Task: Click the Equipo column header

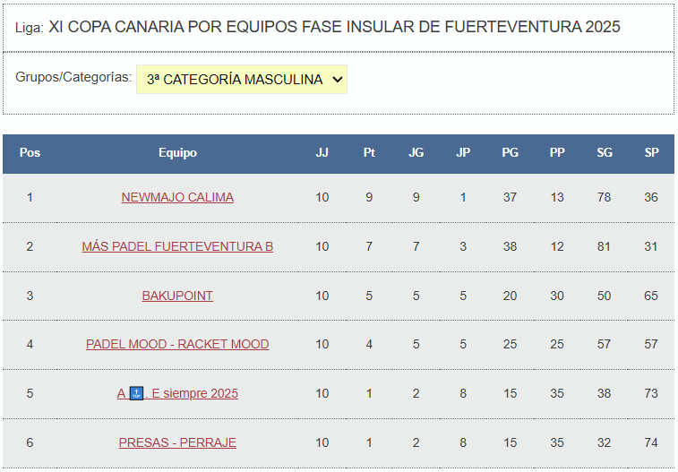Action: 177,153
